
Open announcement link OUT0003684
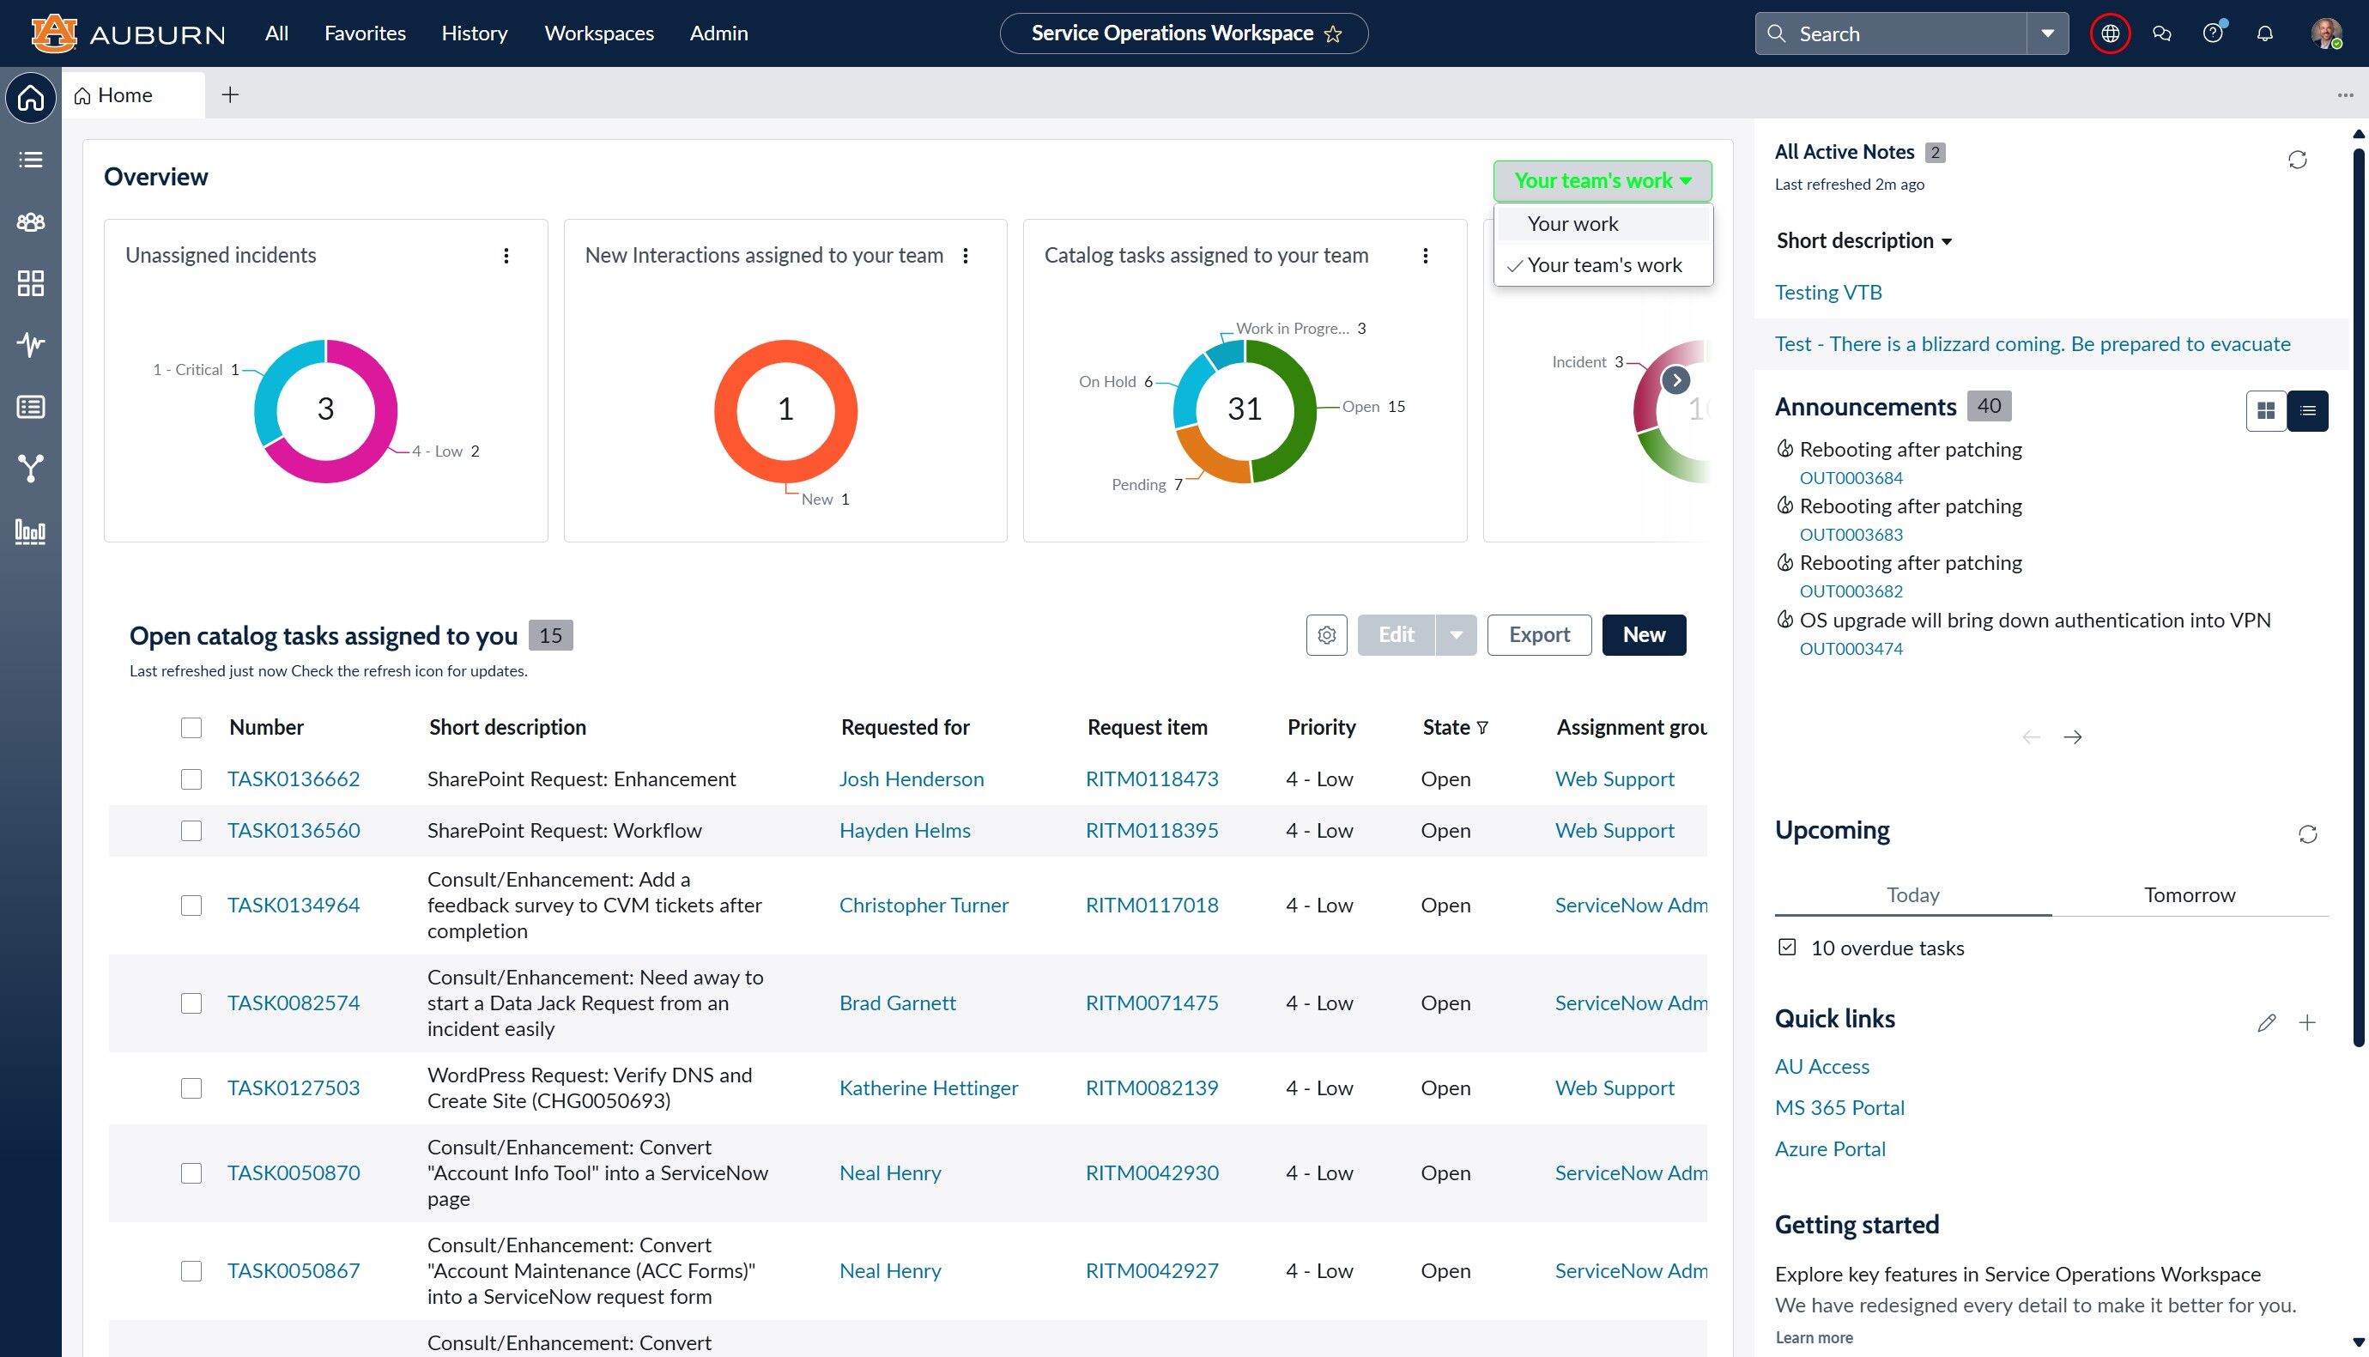(1851, 478)
